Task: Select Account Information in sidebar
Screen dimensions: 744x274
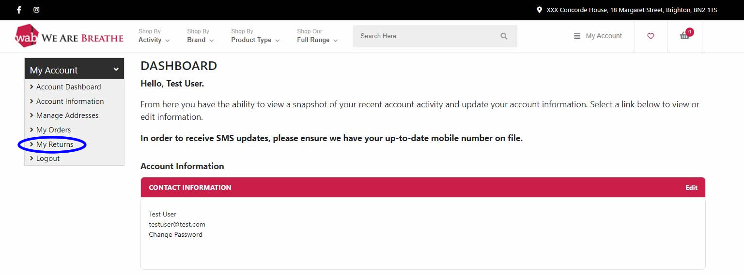Action: point(70,101)
